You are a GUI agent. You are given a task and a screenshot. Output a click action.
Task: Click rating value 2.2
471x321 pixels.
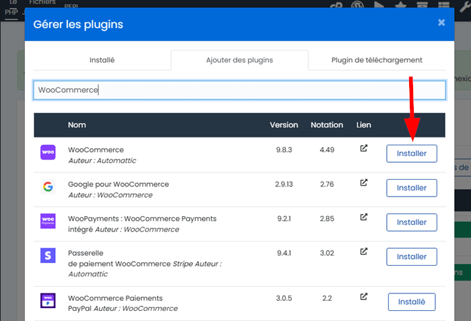tap(327, 298)
